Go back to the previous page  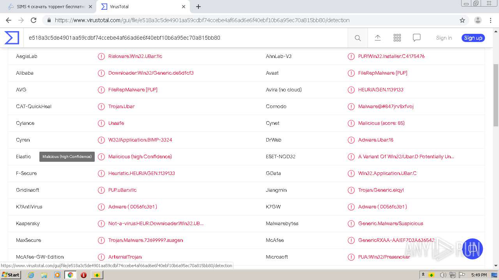click(x=9, y=20)
